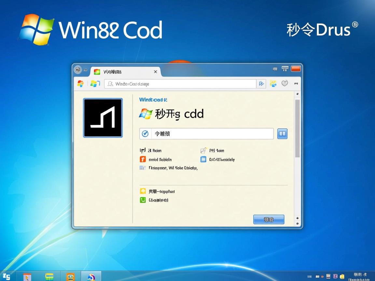375x281 pixels.
Task: Click the heart favorites icon in the toolbar
Action: tap(285, 83)
